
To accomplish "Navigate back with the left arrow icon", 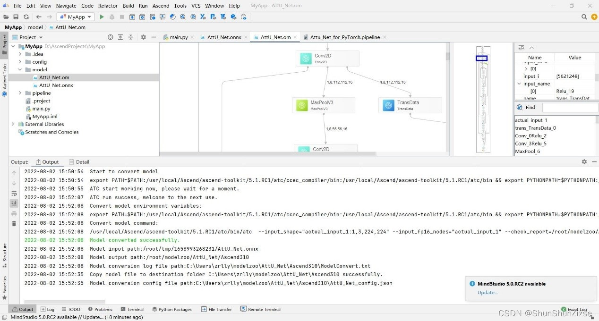I will (39, 17).
